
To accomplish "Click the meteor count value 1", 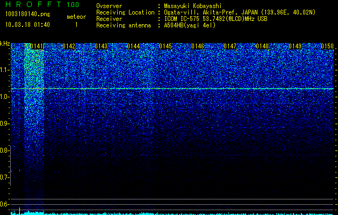I will 76,25.
